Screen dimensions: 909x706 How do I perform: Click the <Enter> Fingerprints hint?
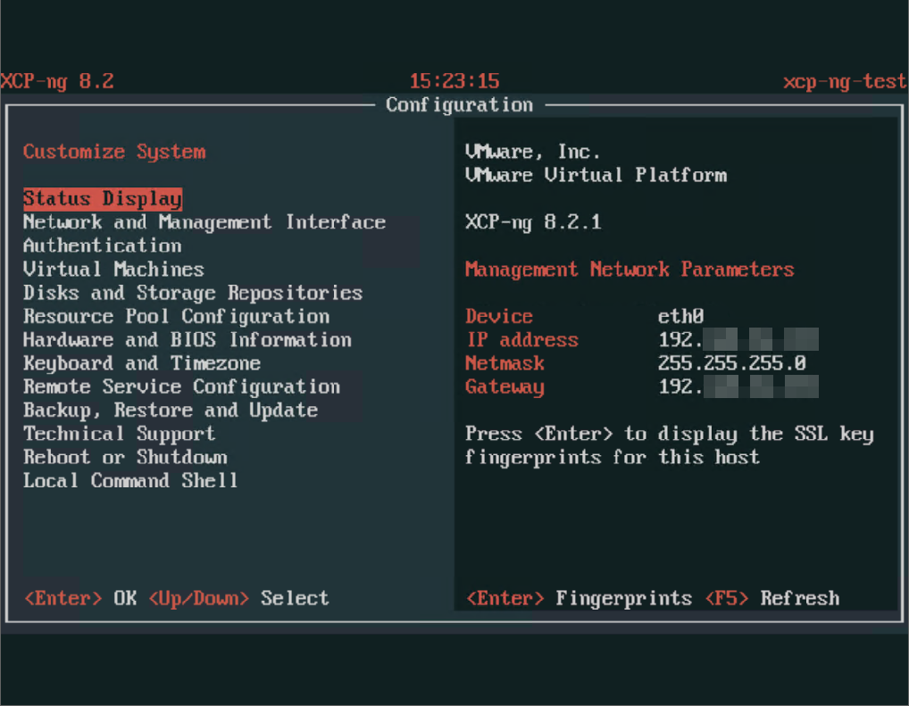pyautogui.click(x=580, y=598)
